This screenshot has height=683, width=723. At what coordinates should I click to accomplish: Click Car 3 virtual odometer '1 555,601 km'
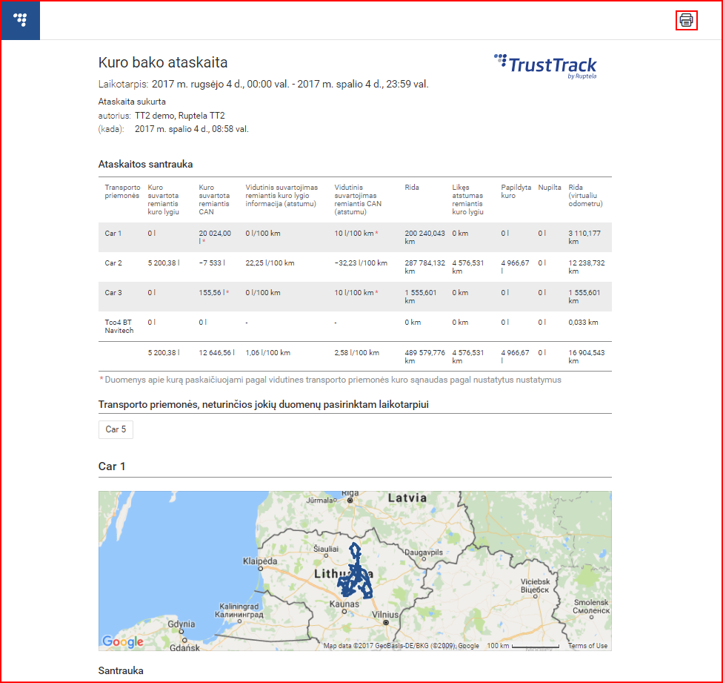click(x=584, y=297)
